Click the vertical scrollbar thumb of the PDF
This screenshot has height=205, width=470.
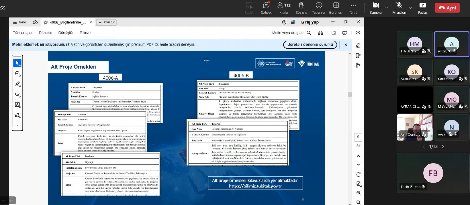[x=350, y=94]
